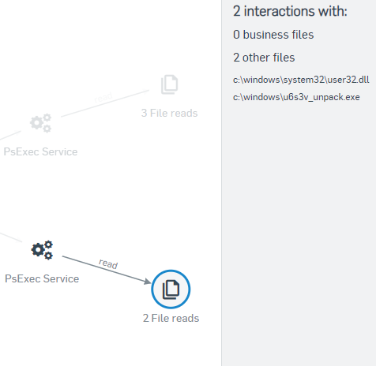Screen dimensions: 376x366
Task: Select the dark "PsExec Service" text label
Action: [x=42, y=278]
